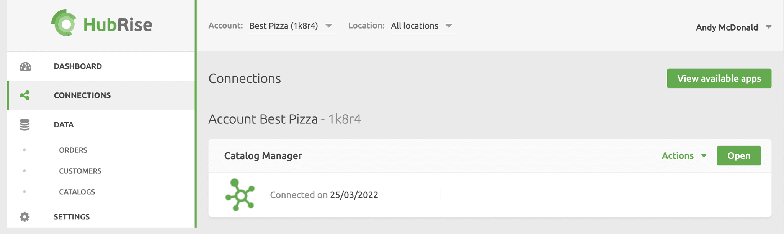
Task: Click the bullet icon next to Catalogs
Action: click(25, 192)
